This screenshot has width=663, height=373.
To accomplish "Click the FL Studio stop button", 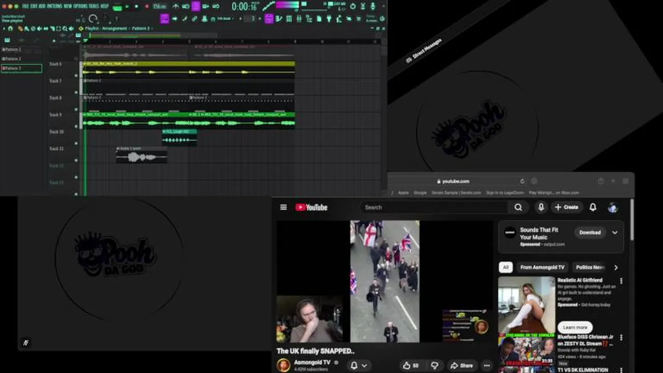I will pos(137,7).
